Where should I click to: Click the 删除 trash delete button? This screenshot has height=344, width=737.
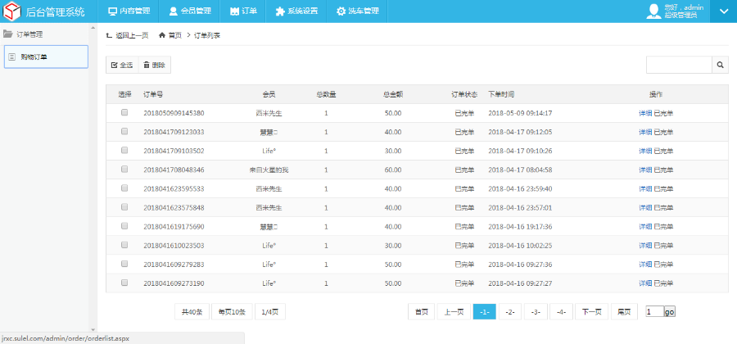point(154,65)
